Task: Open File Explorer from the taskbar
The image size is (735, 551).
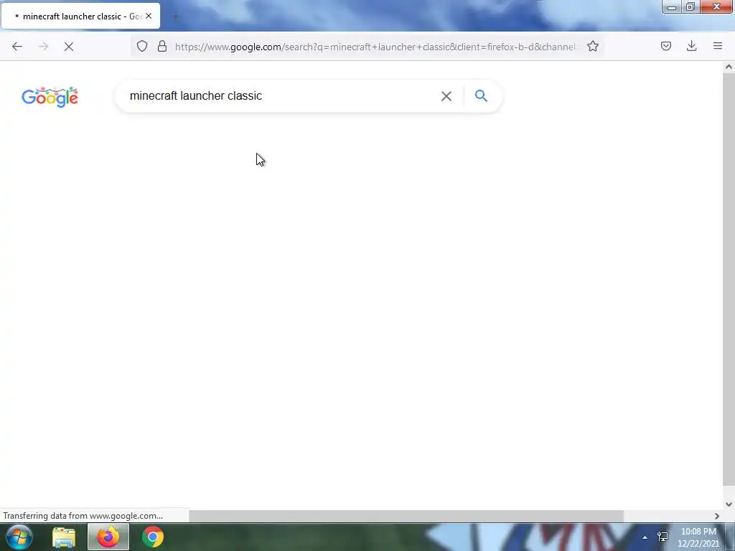Action: (64, 537)
